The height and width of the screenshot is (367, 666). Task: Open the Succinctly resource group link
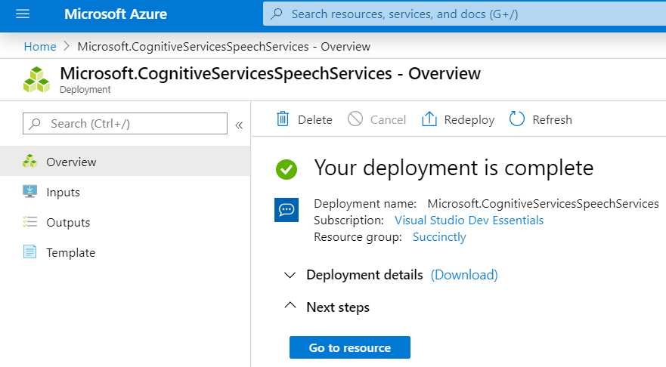coord(439,237)
